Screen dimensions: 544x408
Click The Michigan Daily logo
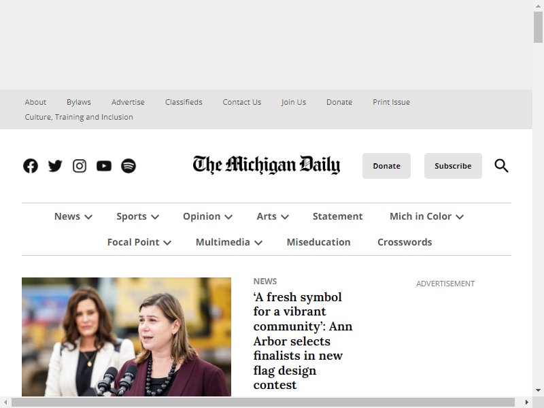[x=267, y=165]
